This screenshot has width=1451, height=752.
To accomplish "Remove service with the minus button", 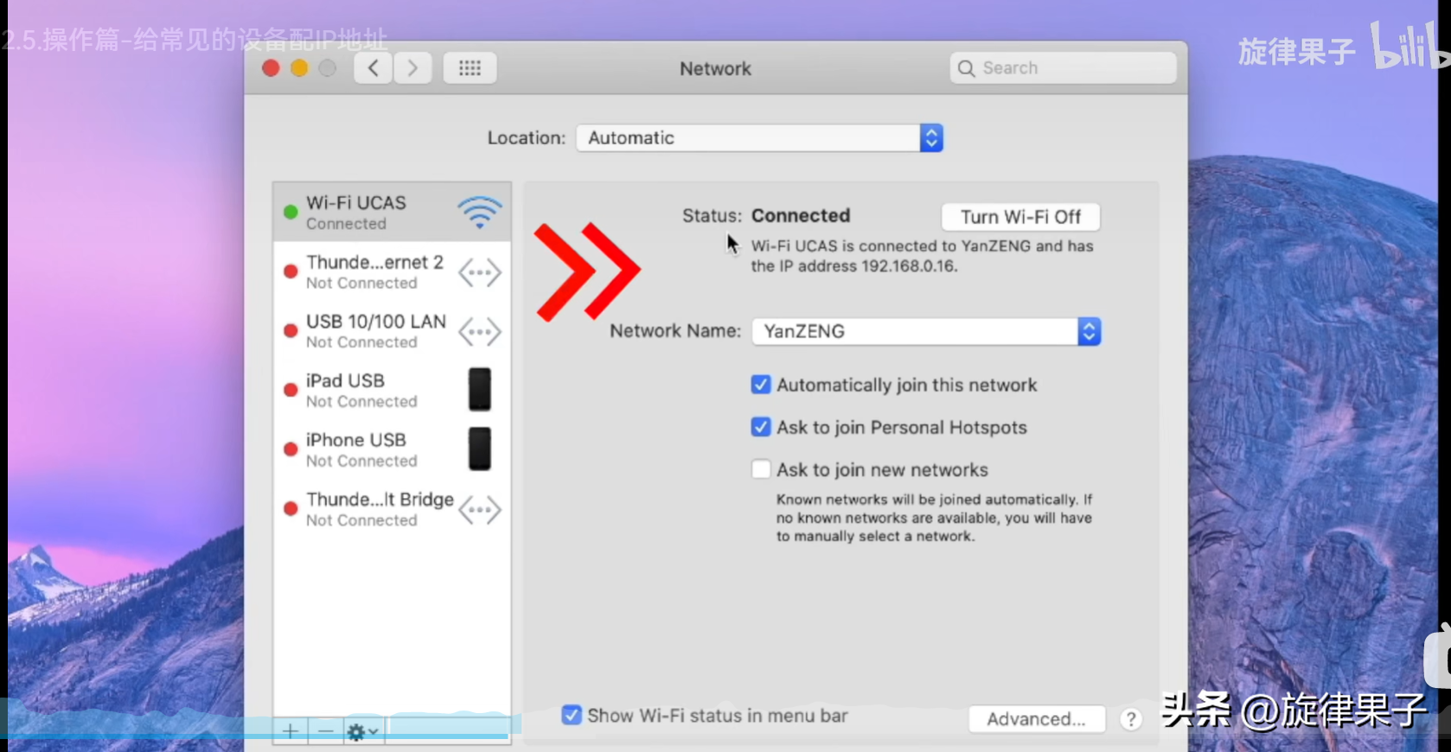I will [325, 731].
